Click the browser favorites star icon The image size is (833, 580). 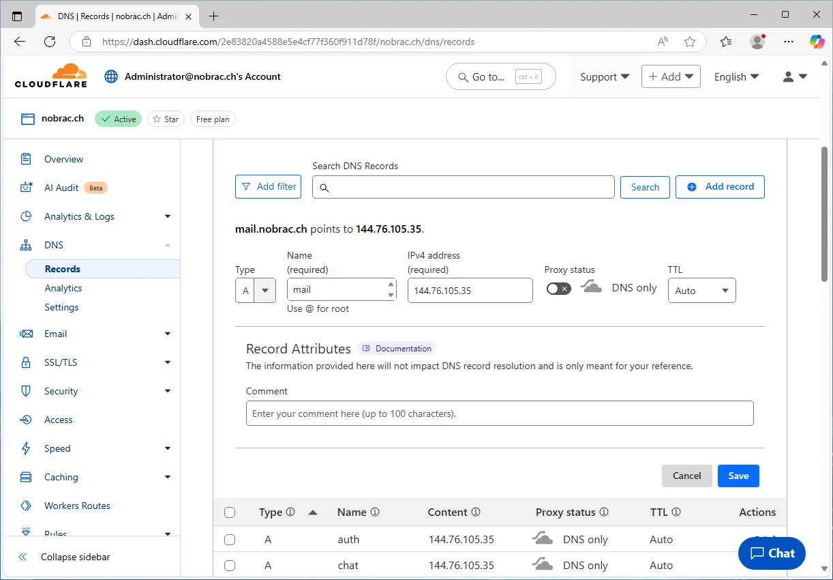click(x=690, y=42)
